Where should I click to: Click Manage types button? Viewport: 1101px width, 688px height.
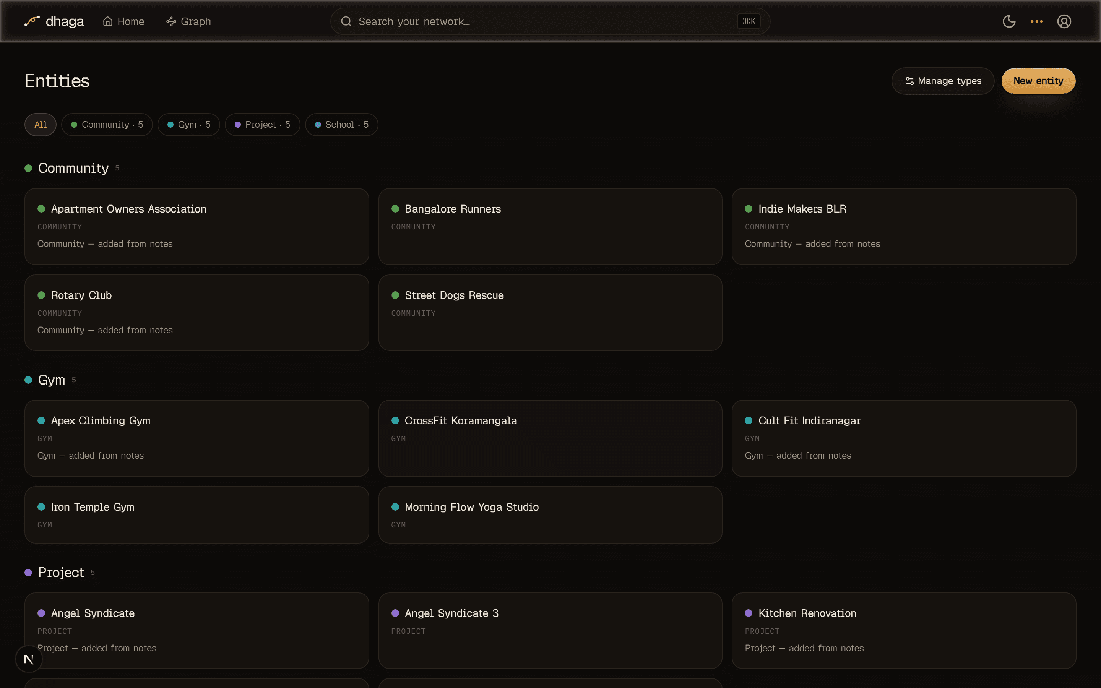pos(943,81)
